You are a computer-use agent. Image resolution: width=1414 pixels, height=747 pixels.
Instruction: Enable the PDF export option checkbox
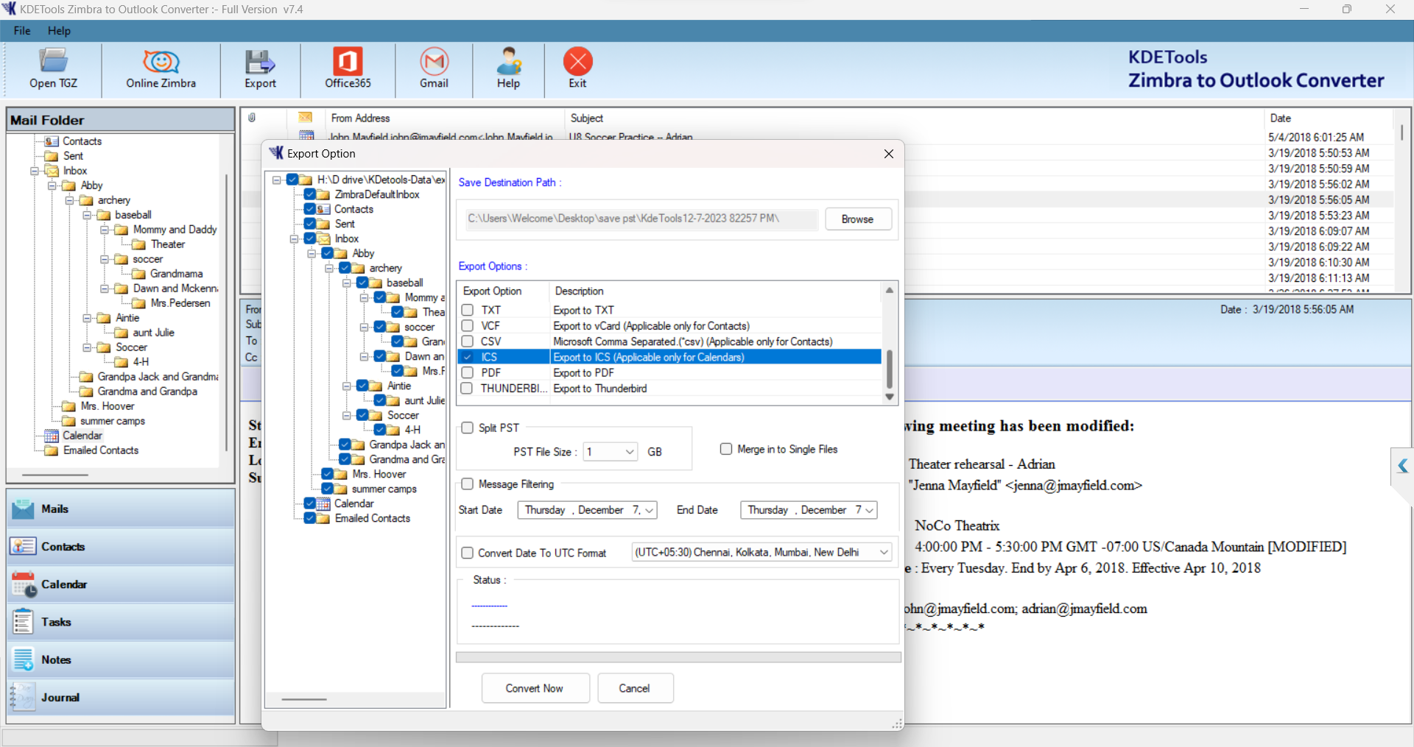467,372
